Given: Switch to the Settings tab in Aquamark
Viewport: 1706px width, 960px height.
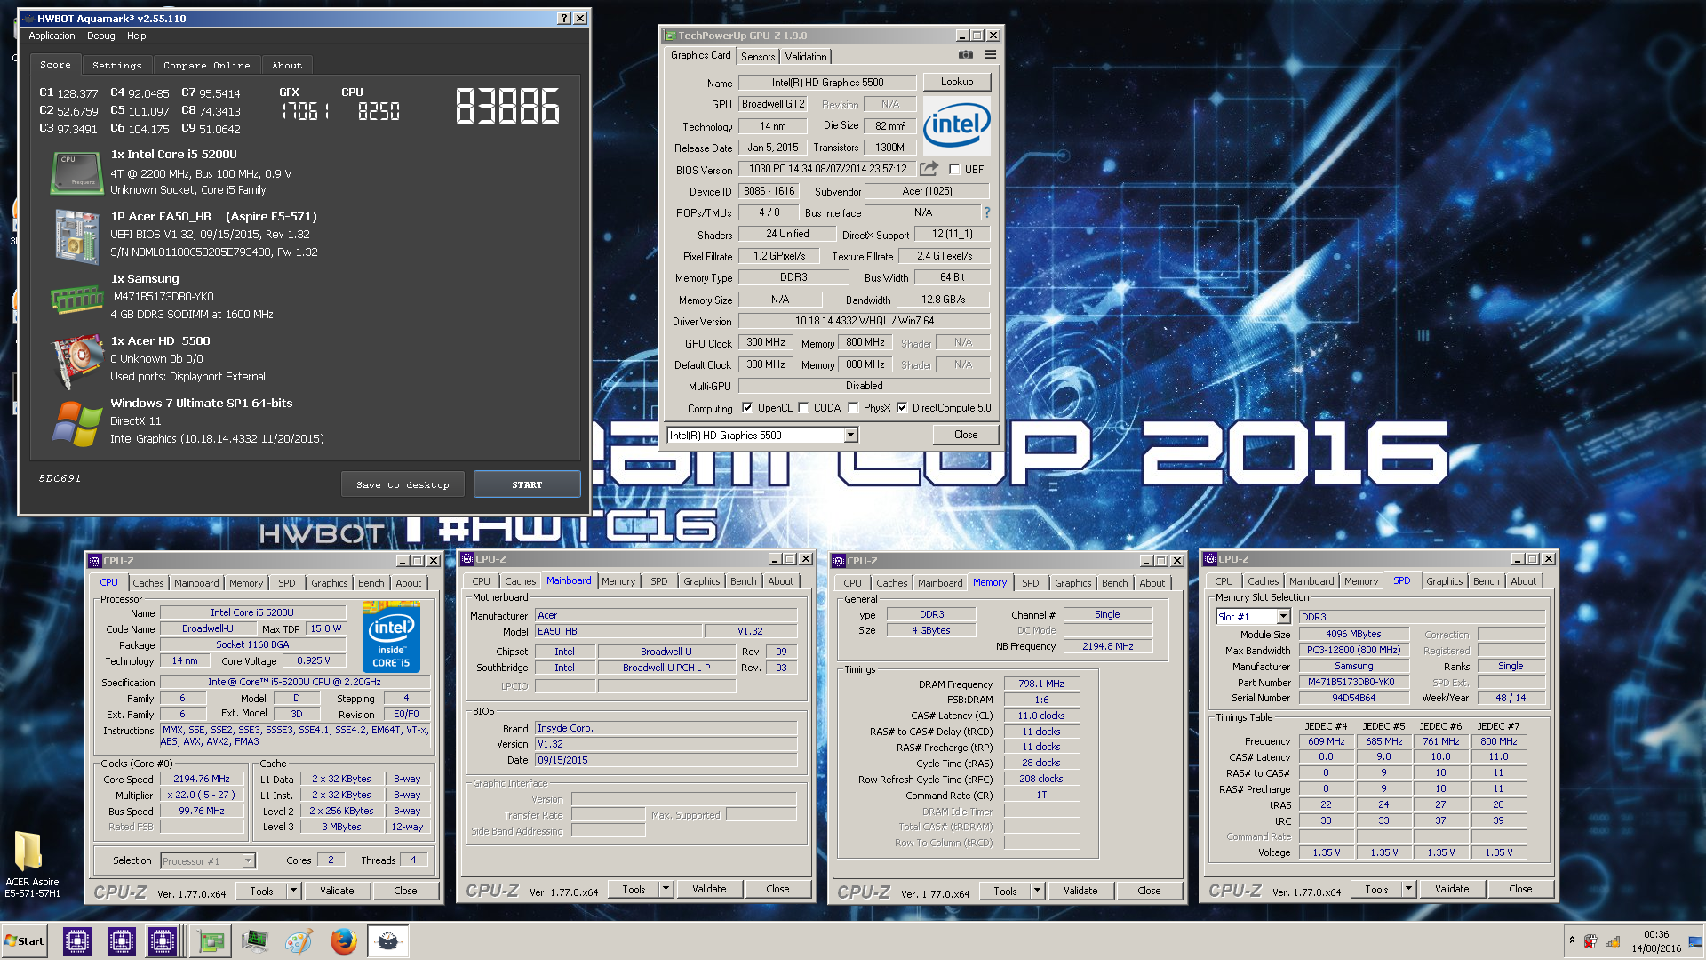Looking at the screenshot, I should [x=116, y=66].
